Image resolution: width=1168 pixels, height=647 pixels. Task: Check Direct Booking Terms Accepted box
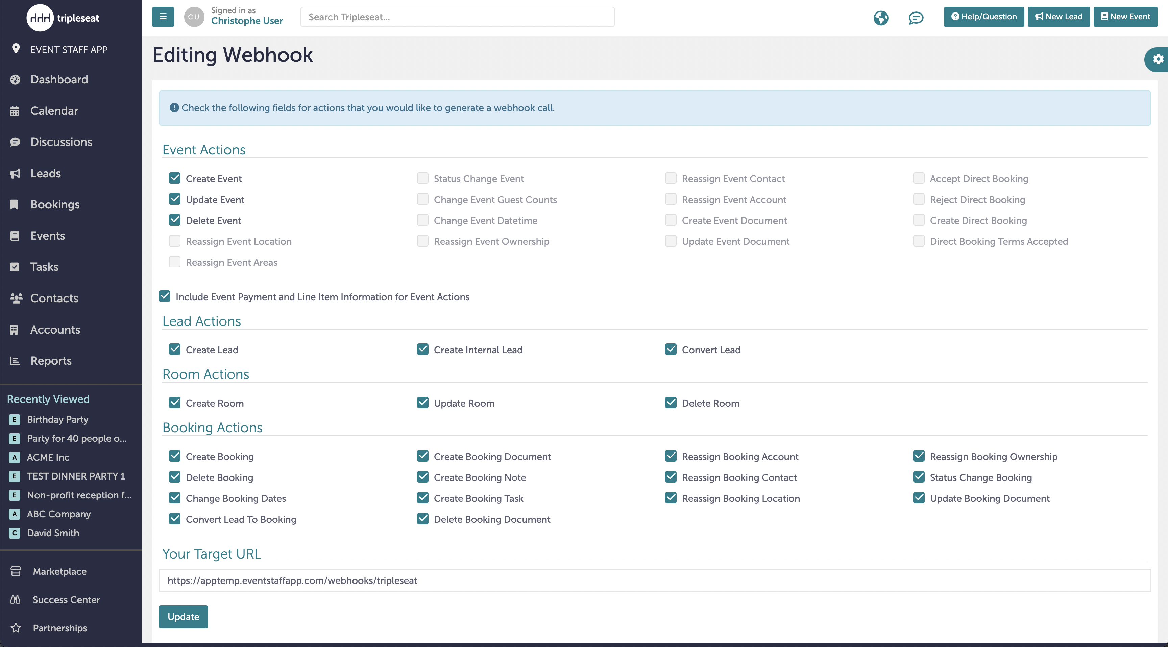[x=919, y=241]
